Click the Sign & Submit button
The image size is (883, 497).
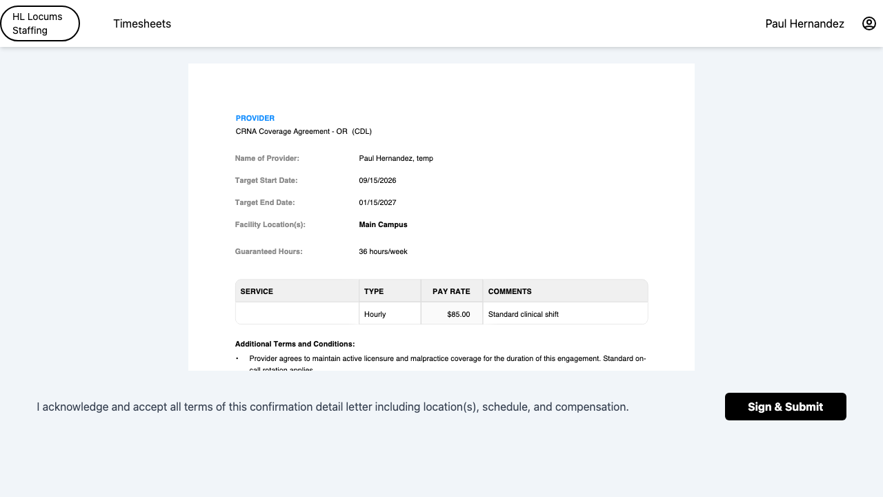tap(786, 407)
